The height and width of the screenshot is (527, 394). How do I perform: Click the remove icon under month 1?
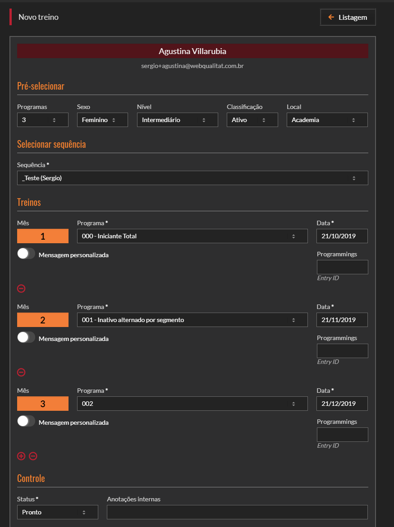coord(21,289)
